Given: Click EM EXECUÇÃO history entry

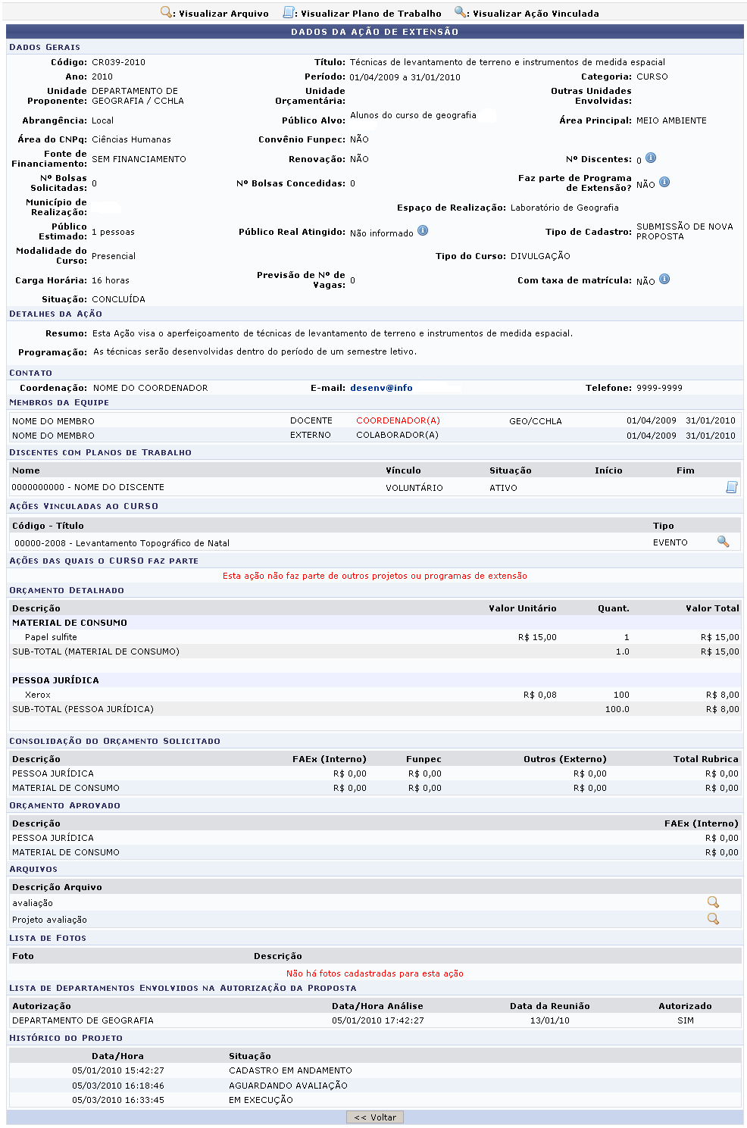Looking at the screenshot, I should (261, 1100).
